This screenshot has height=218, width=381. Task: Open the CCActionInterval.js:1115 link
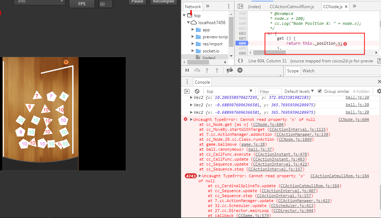[x=297, y=129]
